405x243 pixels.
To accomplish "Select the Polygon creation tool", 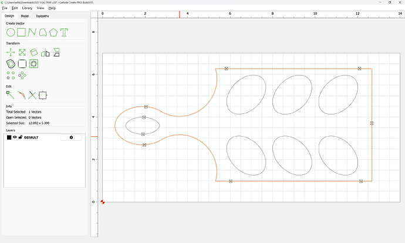I will 53,32.
